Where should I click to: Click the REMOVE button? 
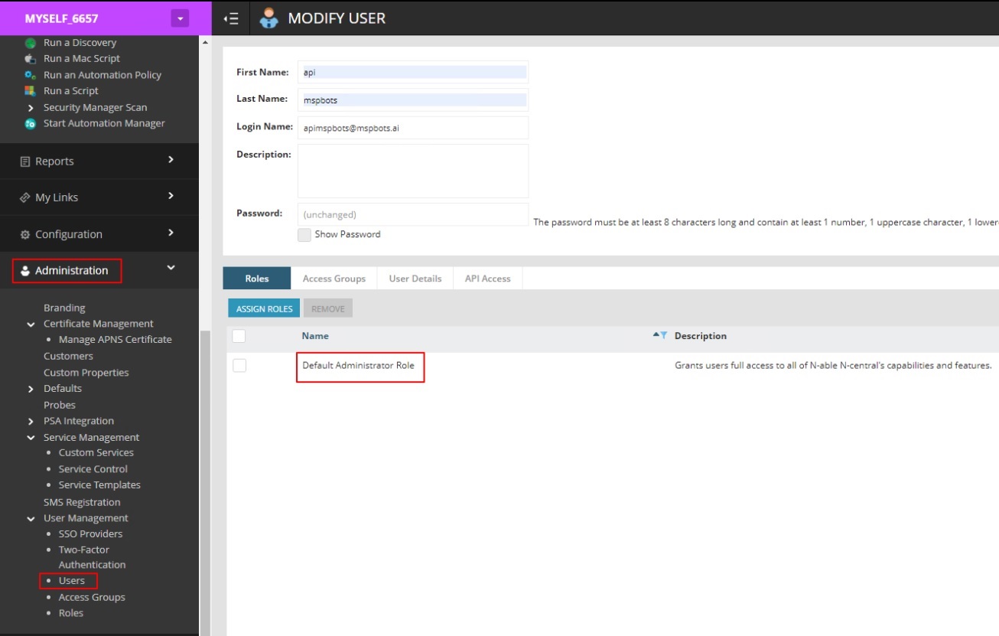pos(328,309)
